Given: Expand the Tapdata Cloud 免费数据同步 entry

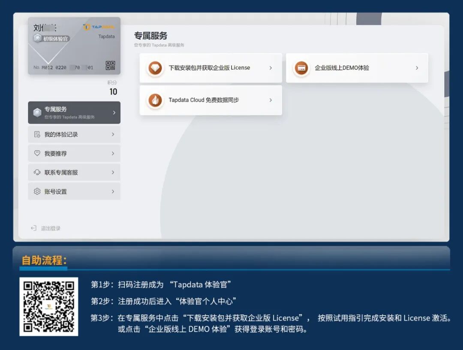Looking at the screenshot, I should tap(271, 100).
